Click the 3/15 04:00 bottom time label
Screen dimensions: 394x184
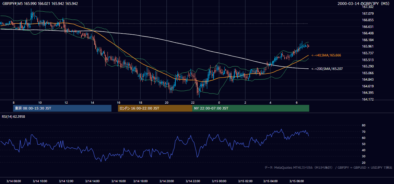coord(271,181)
